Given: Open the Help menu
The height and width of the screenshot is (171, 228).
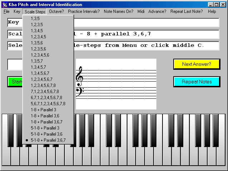Looking at the screenshot, I should pyautogui.click(x=212, y=11).
